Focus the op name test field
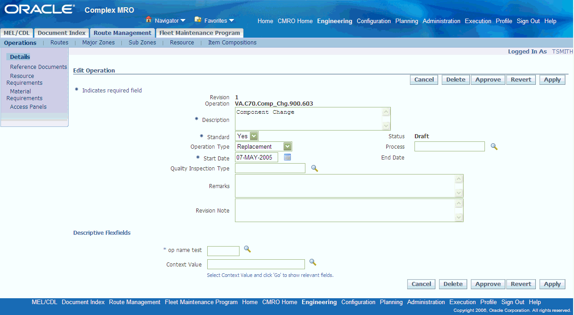Image resolution: width=574 pixels, height=315 pixels. (x=223, y=251)
